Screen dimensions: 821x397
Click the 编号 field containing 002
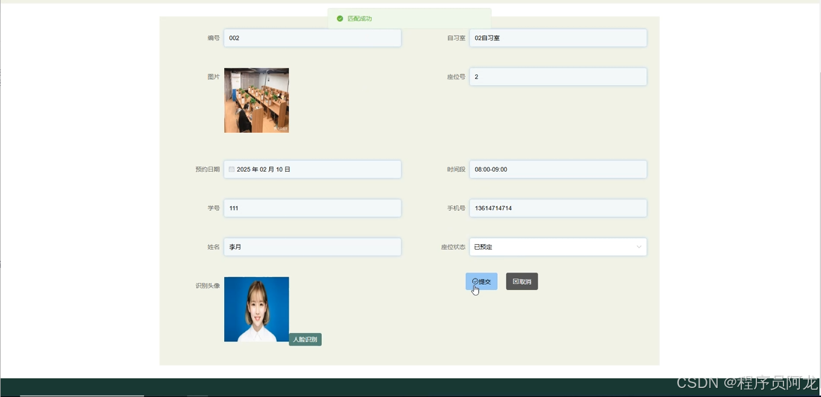(312, 38)
